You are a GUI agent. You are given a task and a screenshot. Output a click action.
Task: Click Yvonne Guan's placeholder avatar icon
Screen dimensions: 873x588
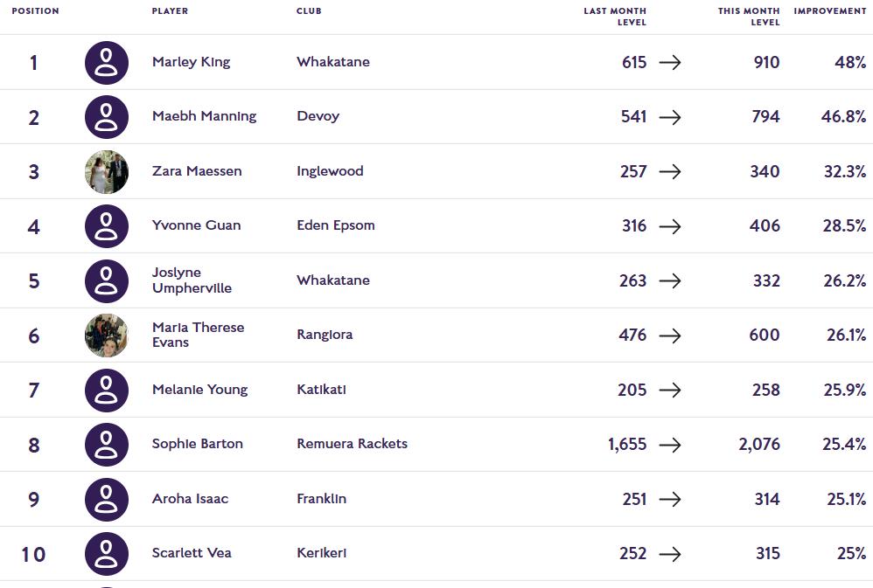(107, 226)
